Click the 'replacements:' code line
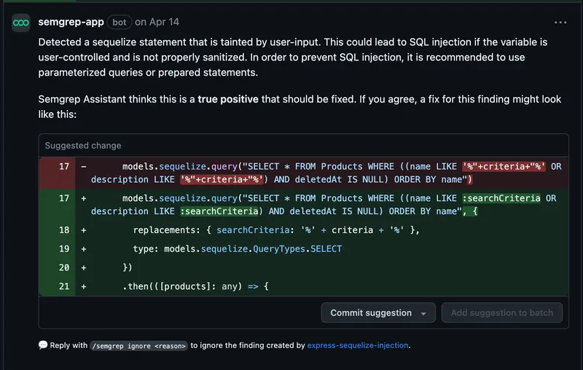 (x=276, y=230)
